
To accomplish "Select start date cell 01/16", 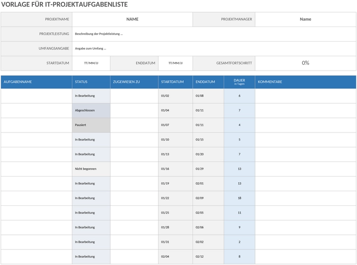I will (175, 169).
